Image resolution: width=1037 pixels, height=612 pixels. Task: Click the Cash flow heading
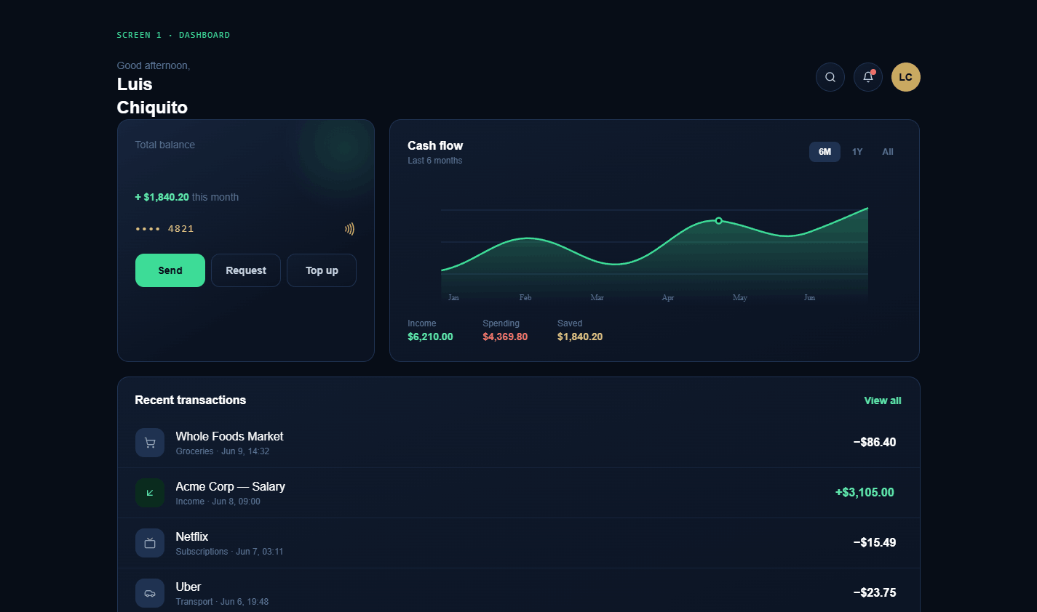(x=435, y=145)
